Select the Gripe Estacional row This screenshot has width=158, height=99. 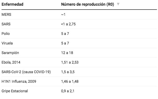79,91
